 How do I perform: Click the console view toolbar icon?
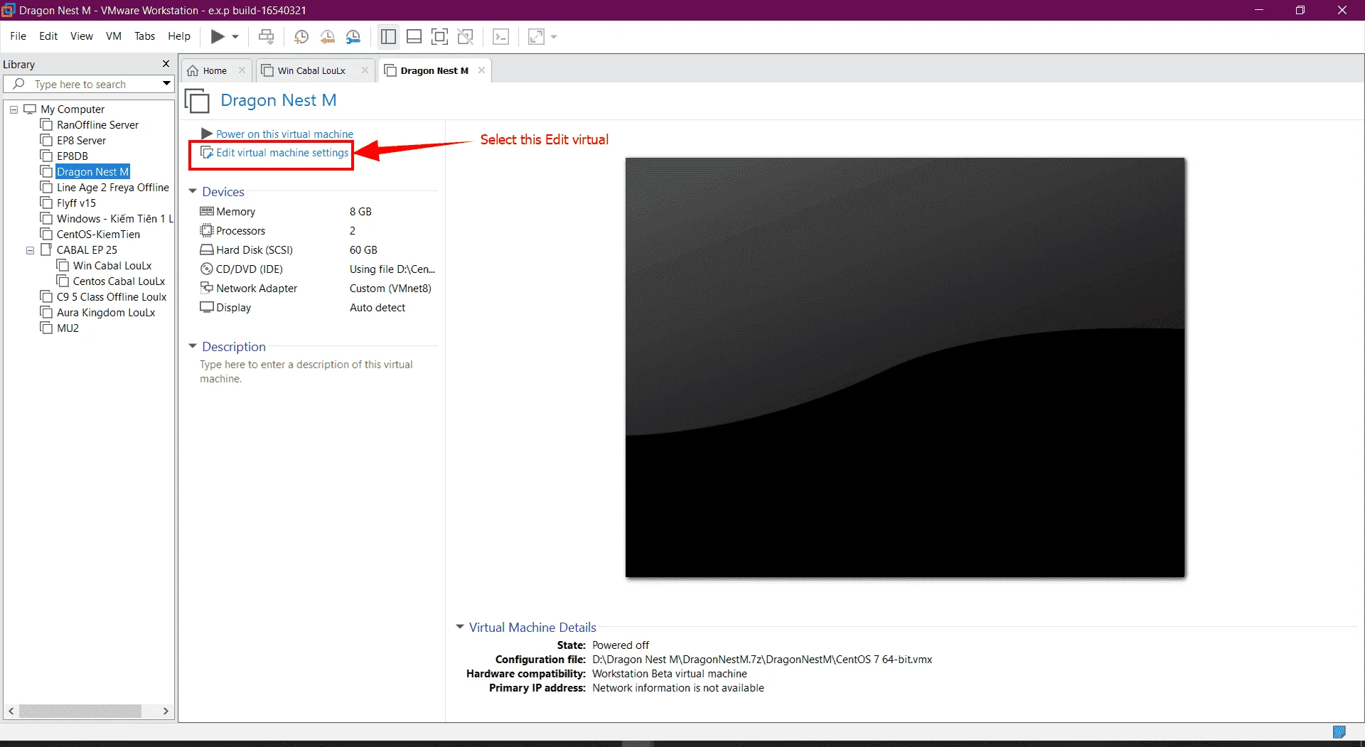501,37
